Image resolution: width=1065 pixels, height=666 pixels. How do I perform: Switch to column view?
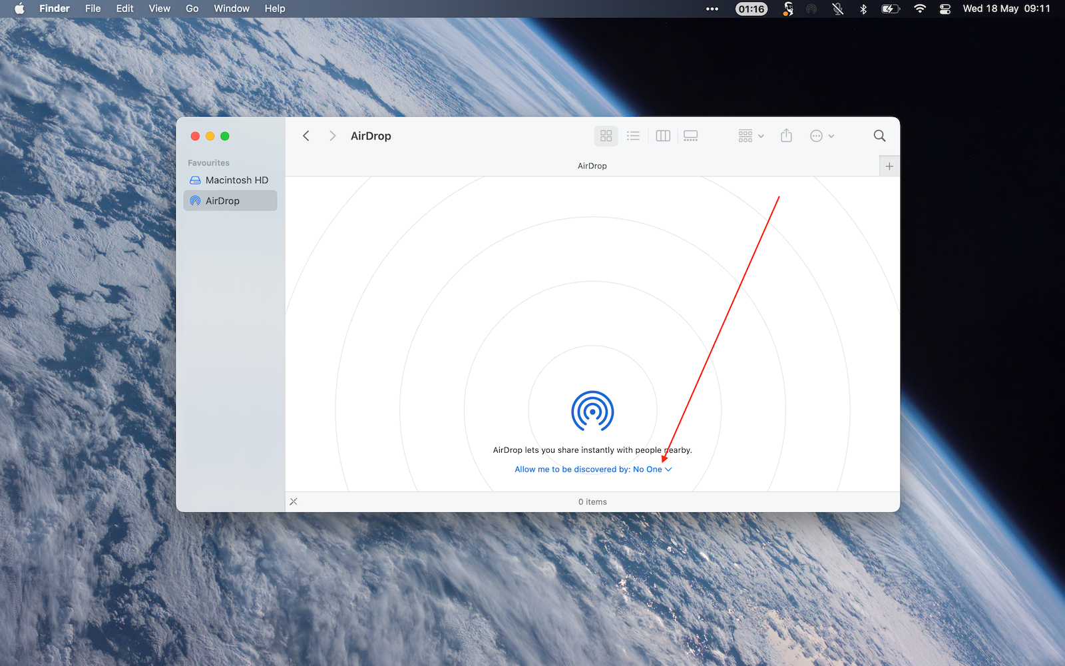point(663,136)
